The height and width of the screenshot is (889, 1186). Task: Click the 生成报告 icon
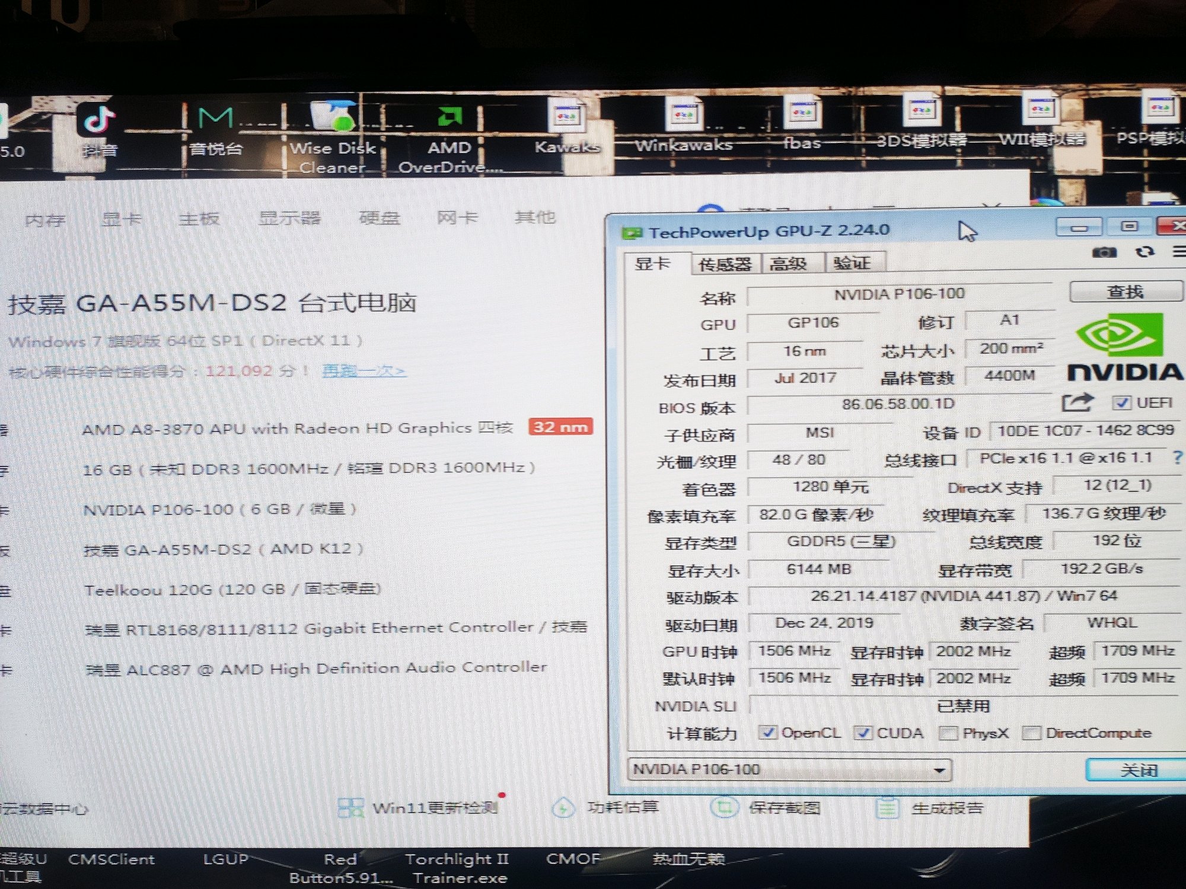888,807
